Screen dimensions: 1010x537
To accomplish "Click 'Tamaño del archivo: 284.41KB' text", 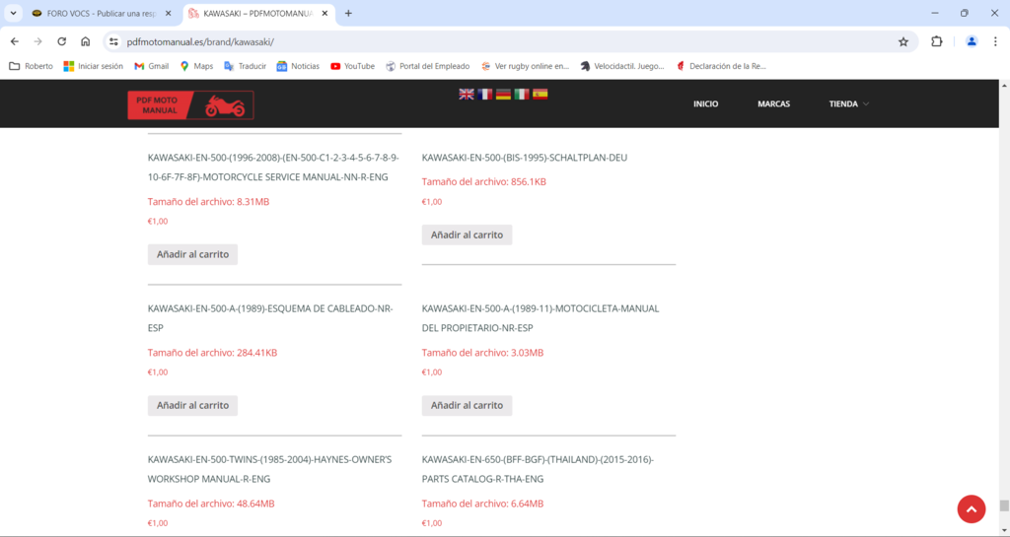I will tap(212, 353).
